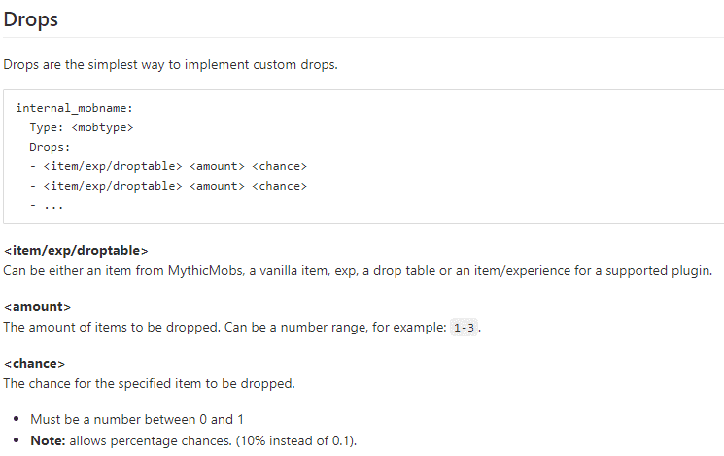Click the inline code example 1-3
This screenshot has width=724, height=456.
465,327
